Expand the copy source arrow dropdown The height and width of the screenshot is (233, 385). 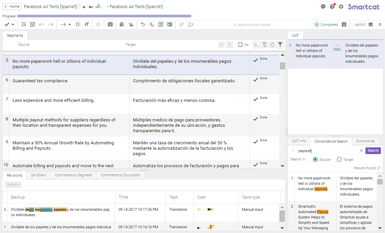pyautogui.click(x=69, y=24)
